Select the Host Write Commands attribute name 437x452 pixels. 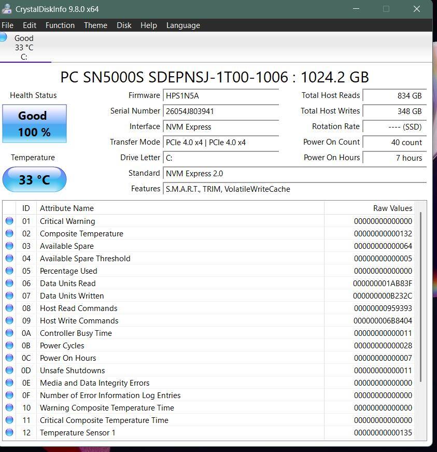click(79, 320)
